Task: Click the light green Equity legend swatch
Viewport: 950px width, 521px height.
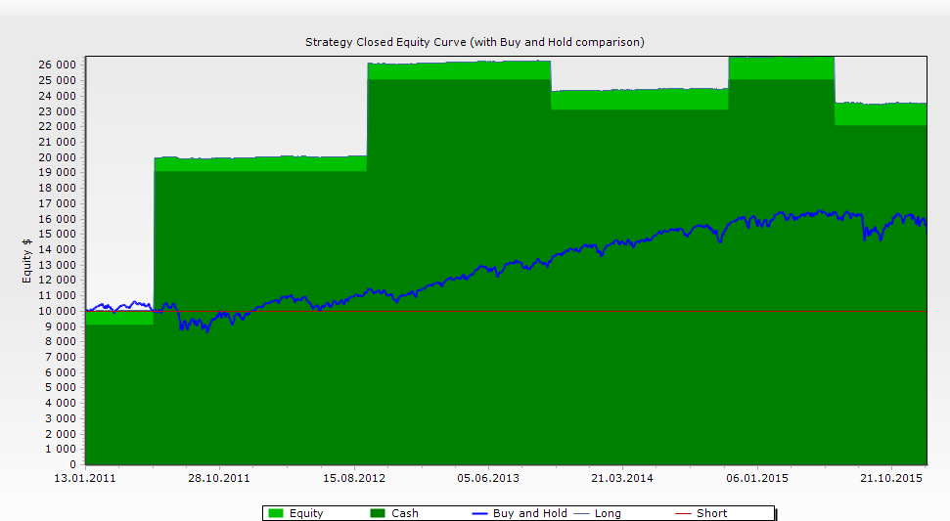Action: click(x=276, y=513)
